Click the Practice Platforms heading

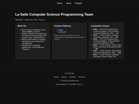[x=63, y=26]
